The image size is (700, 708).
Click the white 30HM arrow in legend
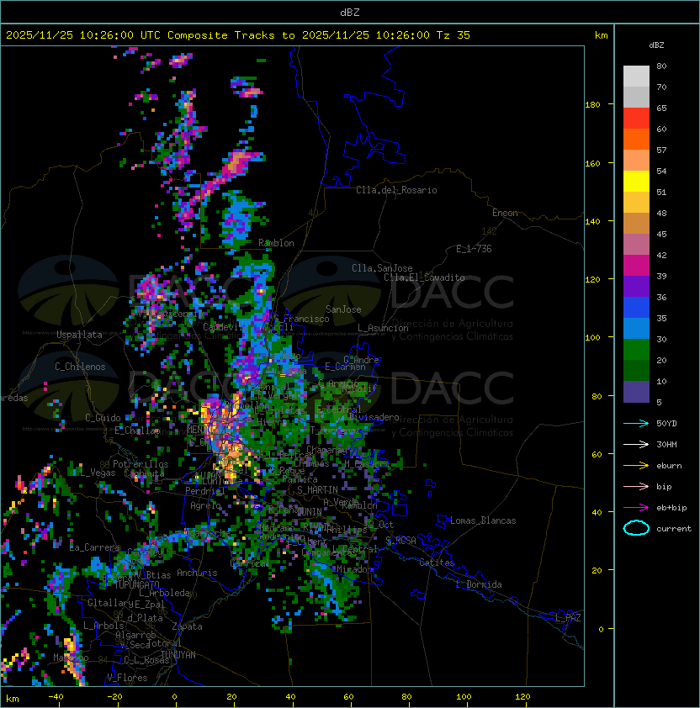click(636, 444)
